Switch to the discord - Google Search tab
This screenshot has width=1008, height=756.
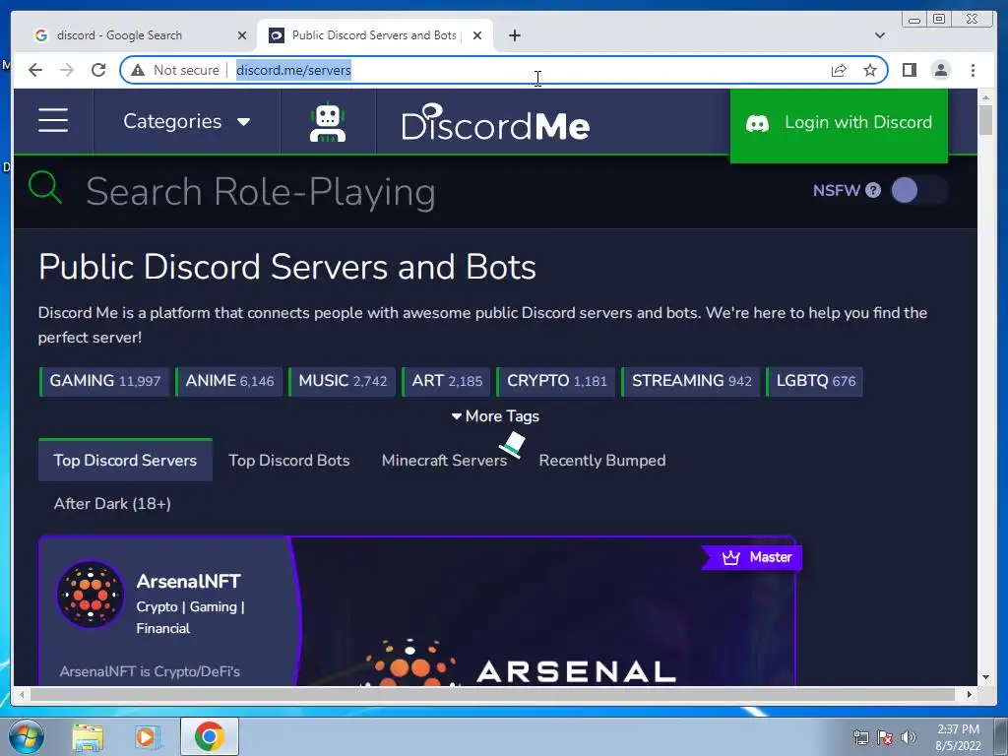[140, 35]
